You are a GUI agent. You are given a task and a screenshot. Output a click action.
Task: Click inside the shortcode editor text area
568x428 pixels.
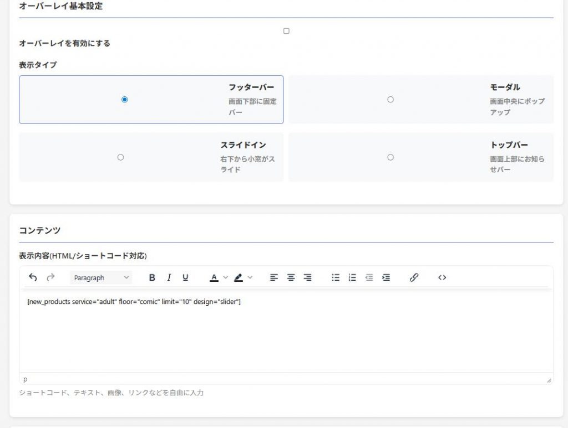286,332
